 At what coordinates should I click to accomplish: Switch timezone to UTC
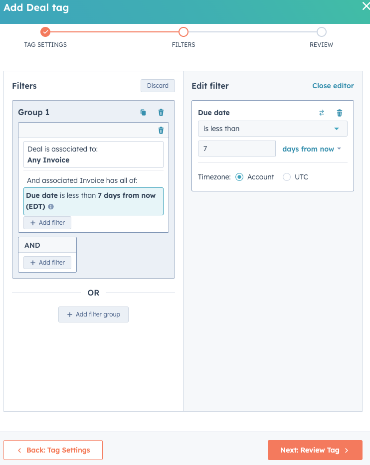(287, 177)
